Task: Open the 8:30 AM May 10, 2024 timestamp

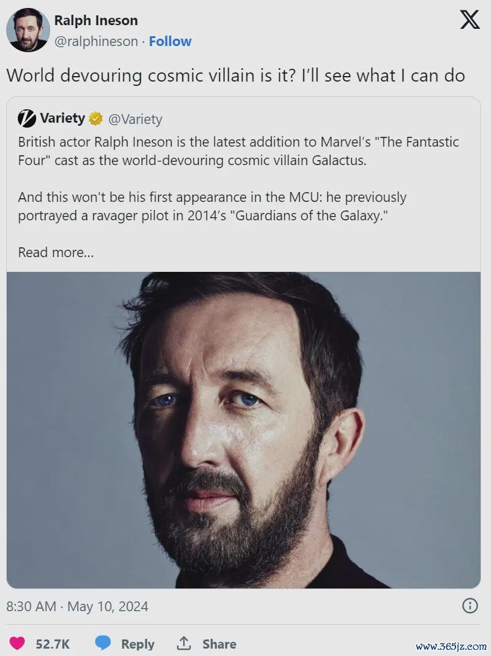Action: pyautogui.click(x=77, y=606)
